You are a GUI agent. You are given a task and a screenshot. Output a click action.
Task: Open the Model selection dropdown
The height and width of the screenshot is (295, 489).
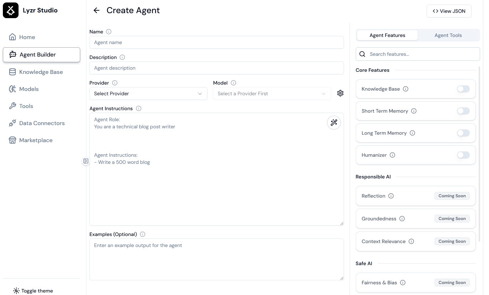tap(272, 93)
